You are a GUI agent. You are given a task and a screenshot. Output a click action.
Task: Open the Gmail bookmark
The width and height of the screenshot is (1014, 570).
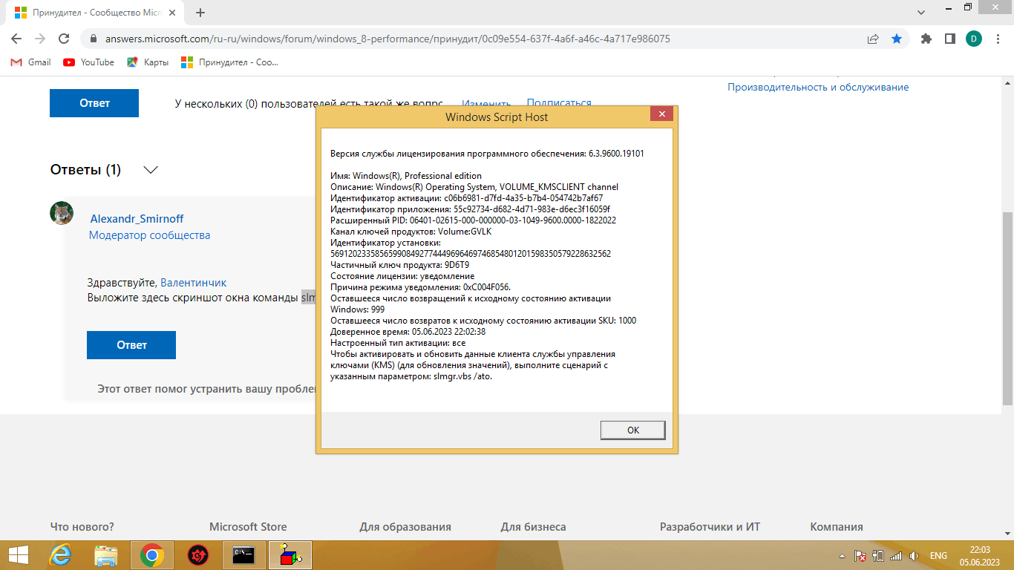pos(30,62)
